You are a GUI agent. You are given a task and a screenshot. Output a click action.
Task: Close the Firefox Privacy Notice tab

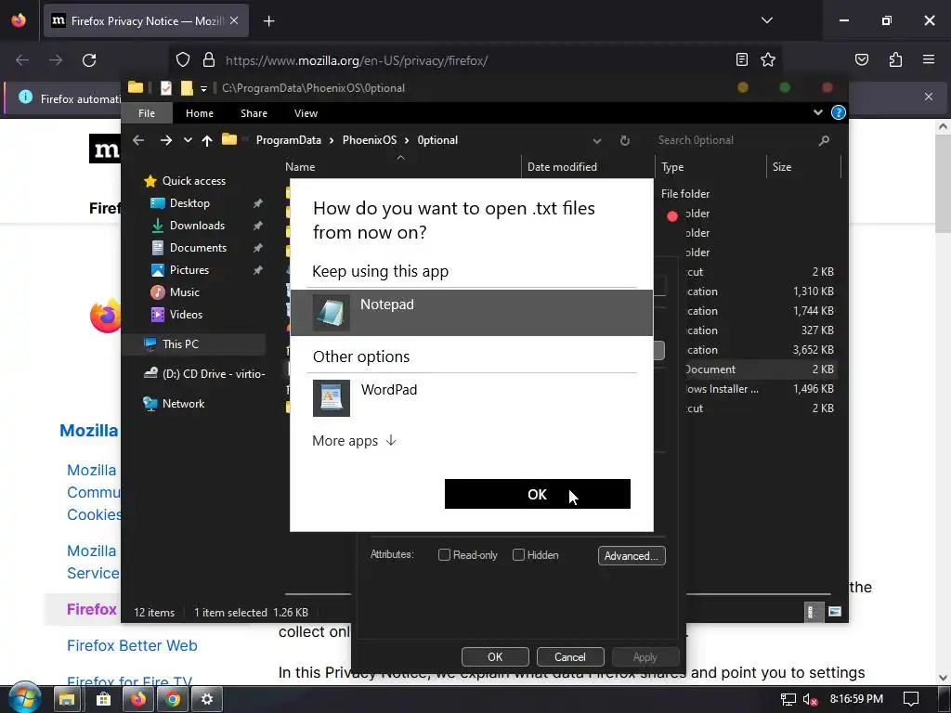click(233, 20)
